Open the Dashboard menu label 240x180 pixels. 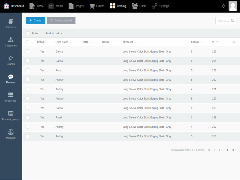coord(17,6)
